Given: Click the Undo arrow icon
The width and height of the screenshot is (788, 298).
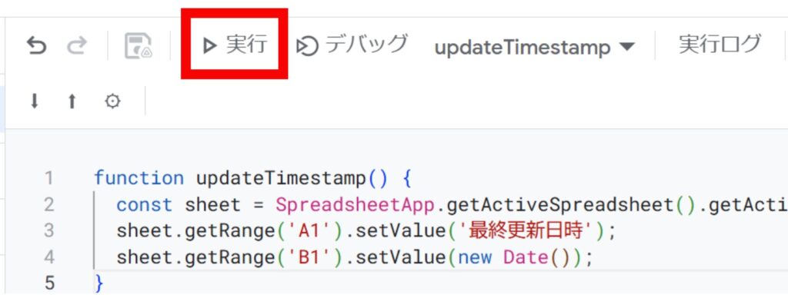Looking at the screenshot, I should point(37,46).
